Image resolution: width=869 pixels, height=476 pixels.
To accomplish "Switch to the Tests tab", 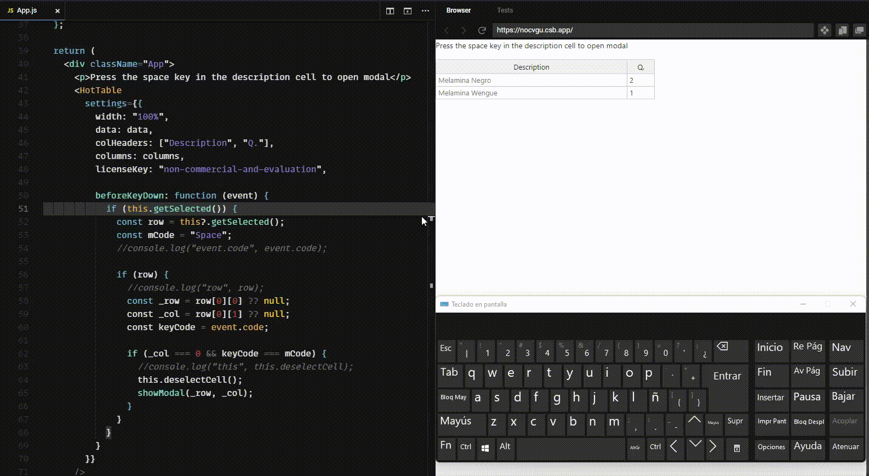I will [505, 10].
